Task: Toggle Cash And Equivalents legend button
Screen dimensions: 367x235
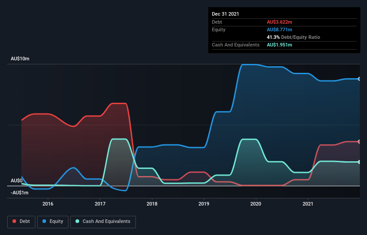Action: (103, 222)
